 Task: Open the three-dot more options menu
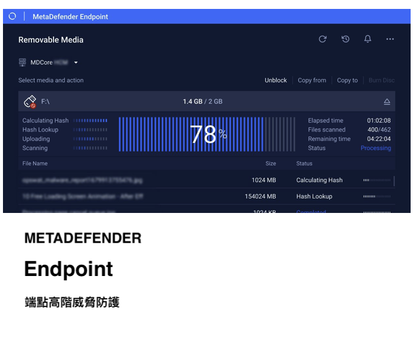[390, 39]
